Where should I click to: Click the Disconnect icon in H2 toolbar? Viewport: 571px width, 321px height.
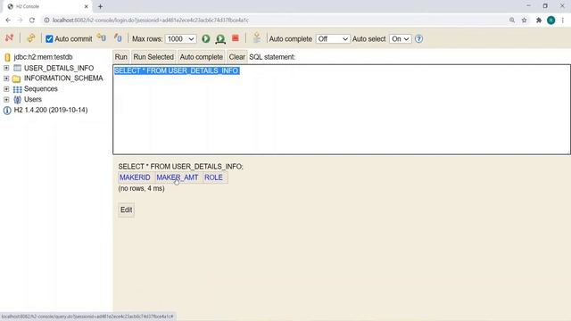click(9, 37)
